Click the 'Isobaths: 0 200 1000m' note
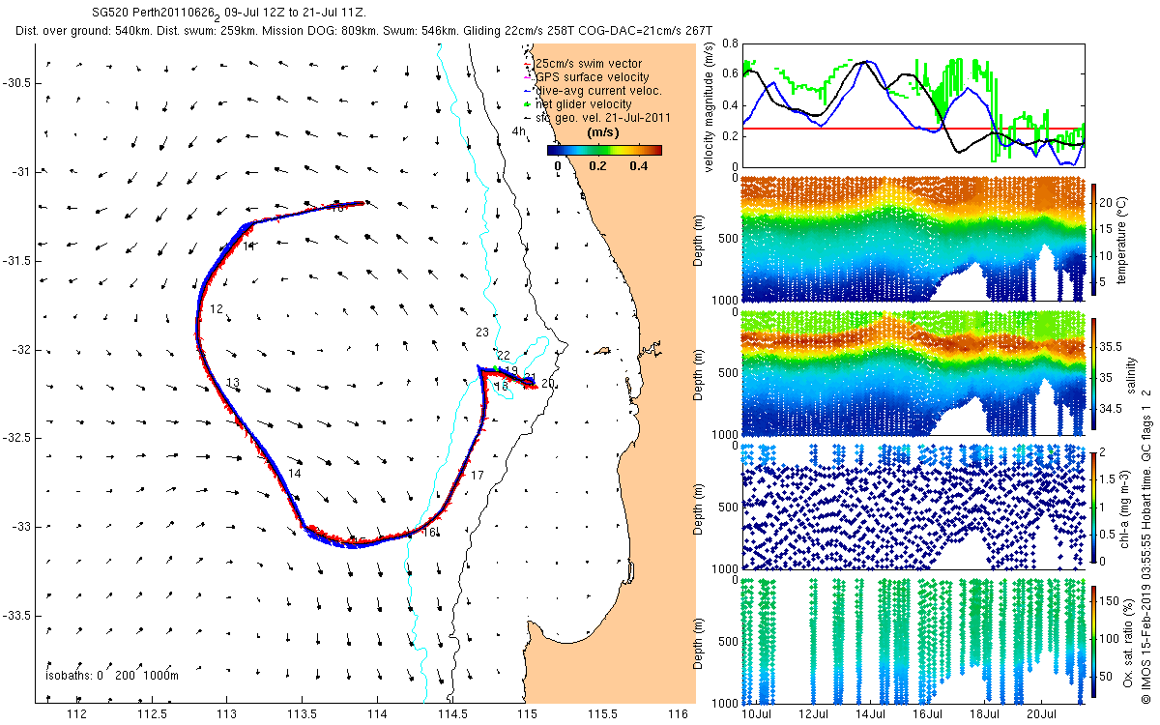Screen dimensions: 1160x725 pyautogui.click(x=112, y=676)
